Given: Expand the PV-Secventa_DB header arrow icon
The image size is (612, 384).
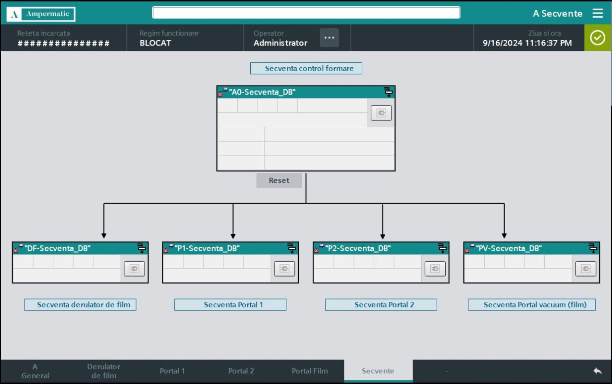Looking at the screenshot, I should click(x=593, y=248).
